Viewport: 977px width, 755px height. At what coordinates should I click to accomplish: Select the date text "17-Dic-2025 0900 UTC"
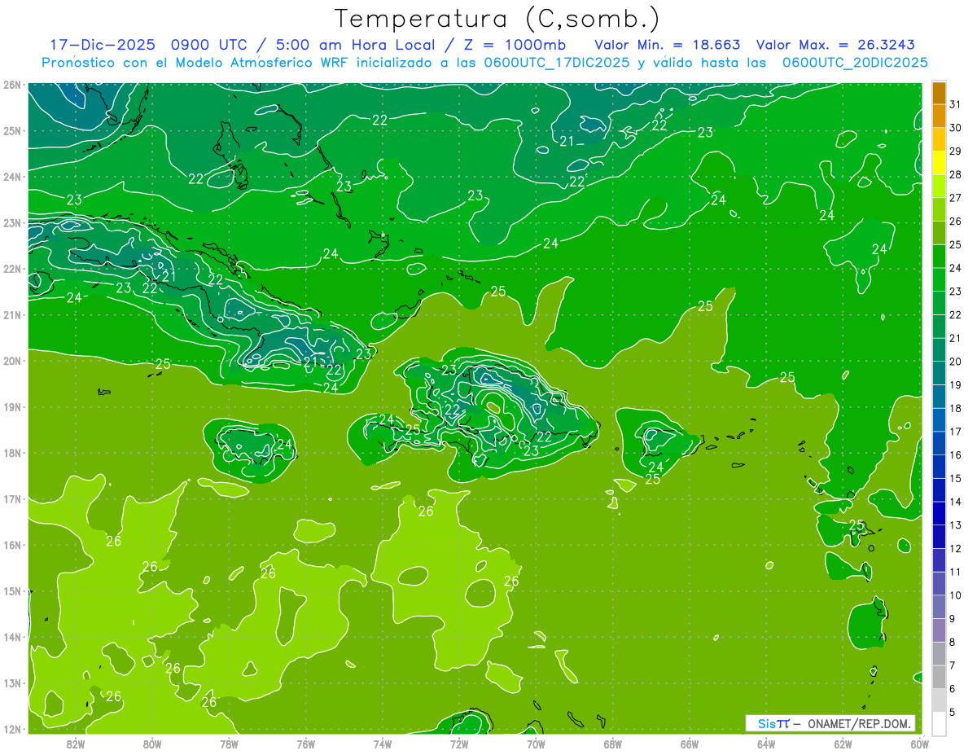coord(151,45)
